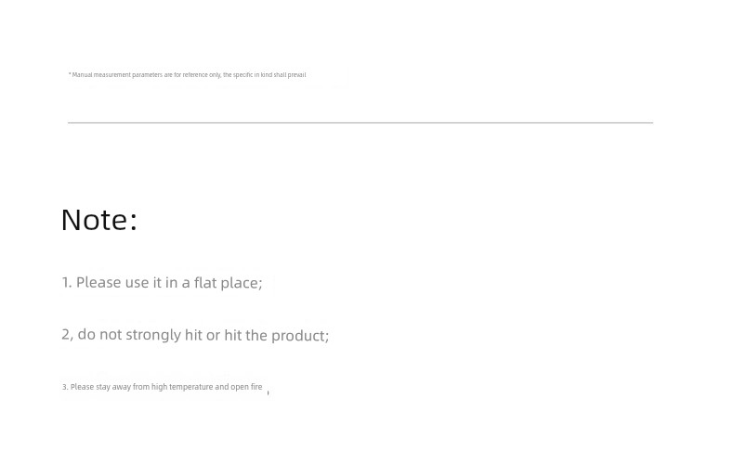This screenshot has width=734, height=462.
Task: Click the word "flat" in note one
Action: click(x=205, y=282)
